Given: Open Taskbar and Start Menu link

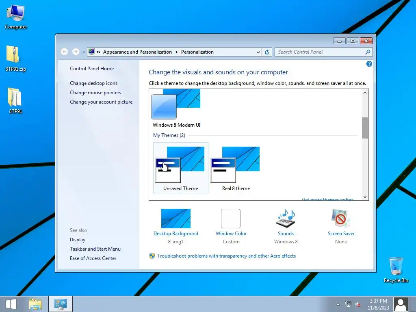Looking at the screenshot, I should point(95,249).
